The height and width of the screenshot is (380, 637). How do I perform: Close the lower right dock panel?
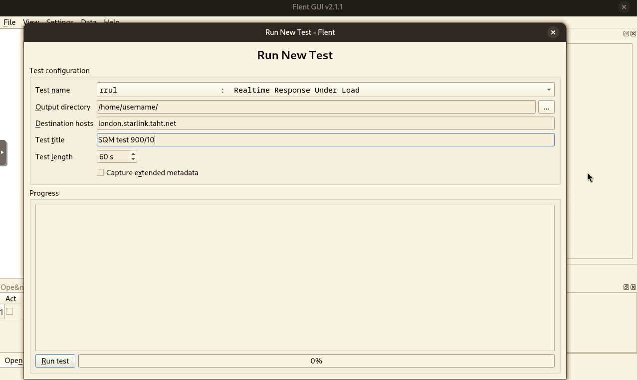633,287
